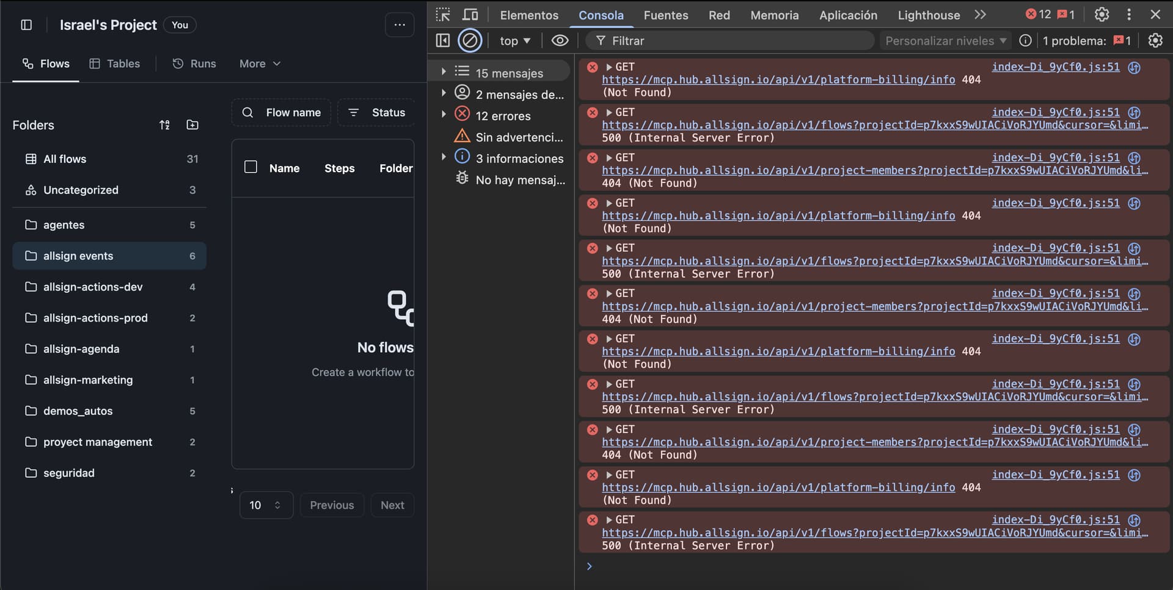
Task: Click the Filtrar console filter field
Action: [733, 41]
